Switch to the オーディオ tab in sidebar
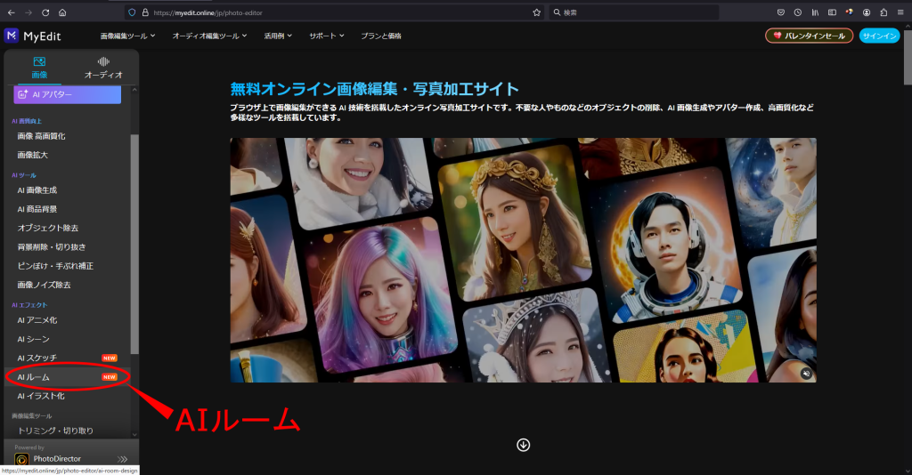Image resolution: width=912 pixels, height=475 pixels. 103,68
